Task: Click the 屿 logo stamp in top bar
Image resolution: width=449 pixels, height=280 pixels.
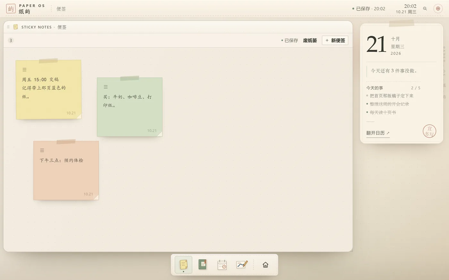Action: pos(11,9)
